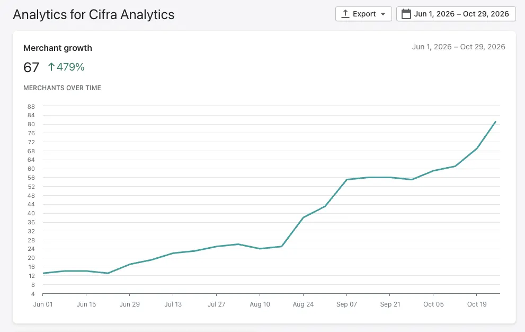The image size is (525, 332).
Task: Click the Sep 07 x-axis label
Action: [346, 304]
